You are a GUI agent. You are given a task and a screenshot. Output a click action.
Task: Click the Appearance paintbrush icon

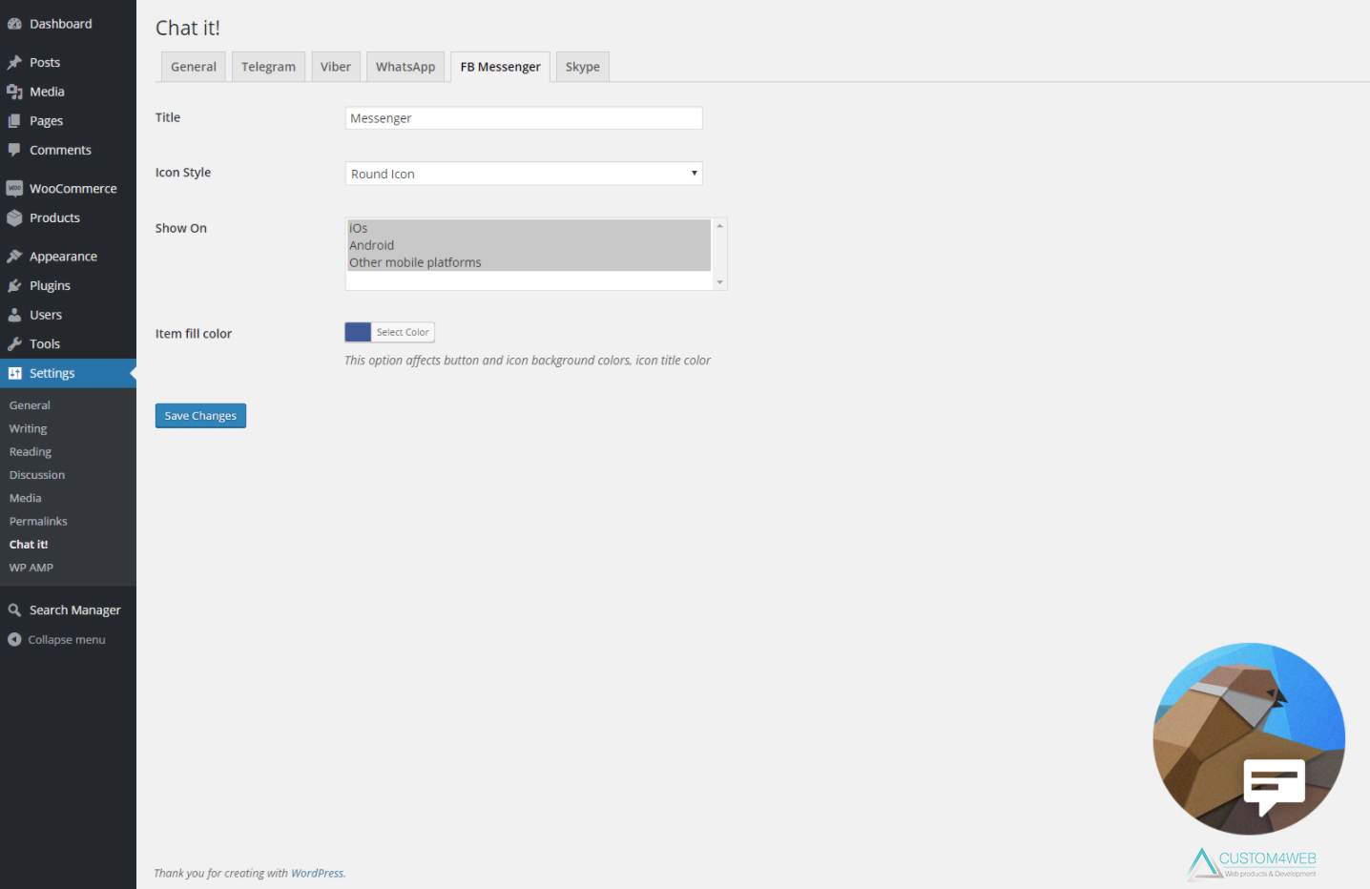pos(14,257)
